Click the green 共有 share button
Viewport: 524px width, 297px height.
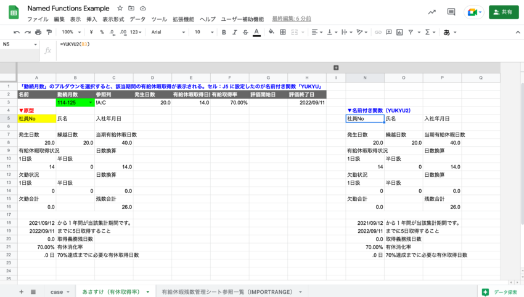(503, 12)
